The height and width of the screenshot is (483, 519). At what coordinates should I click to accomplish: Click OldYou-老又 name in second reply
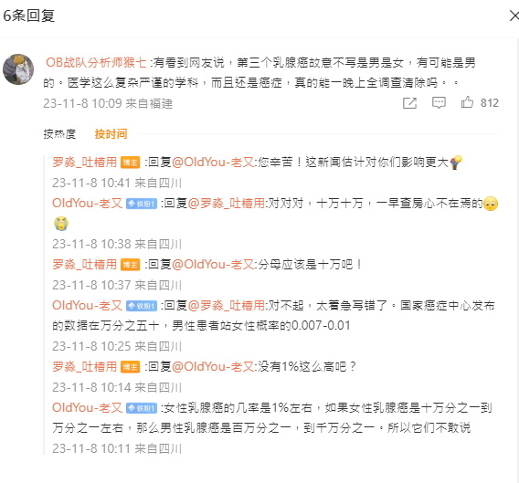pos(88,203)
